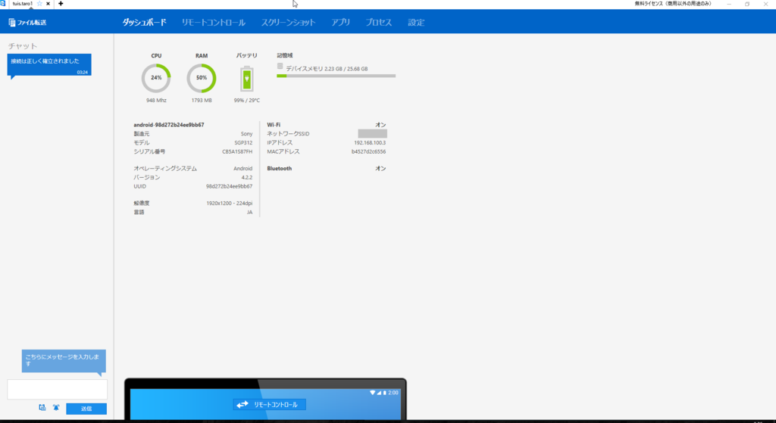
Task: Click the チャット panel heading
Action: coord(23,46)
